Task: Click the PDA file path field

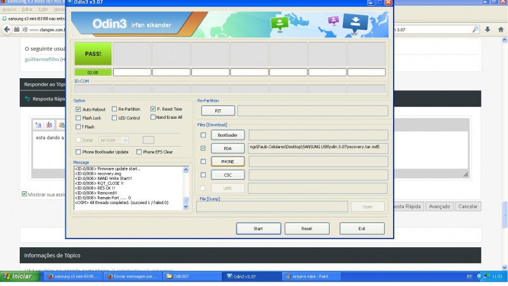Action: tap(318, 148)
